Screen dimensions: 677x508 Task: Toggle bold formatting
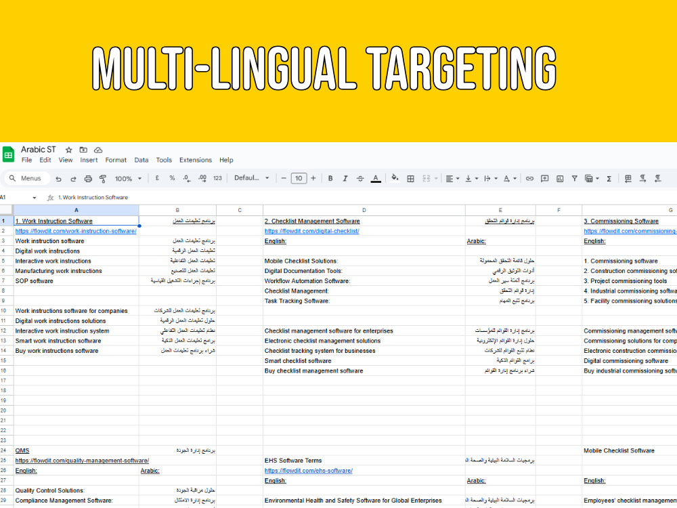click(330, 178)
